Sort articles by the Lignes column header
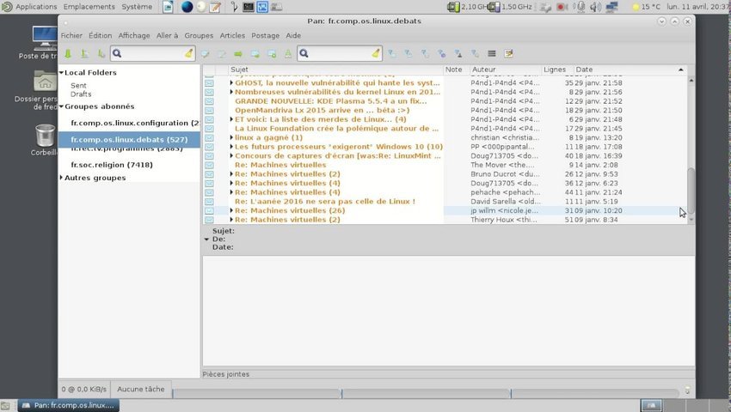Viewport: 731px width, 412px height. pos(557,70)
